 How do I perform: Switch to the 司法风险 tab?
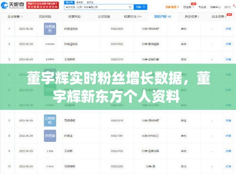pyautogui.click(x=45, y=17)
